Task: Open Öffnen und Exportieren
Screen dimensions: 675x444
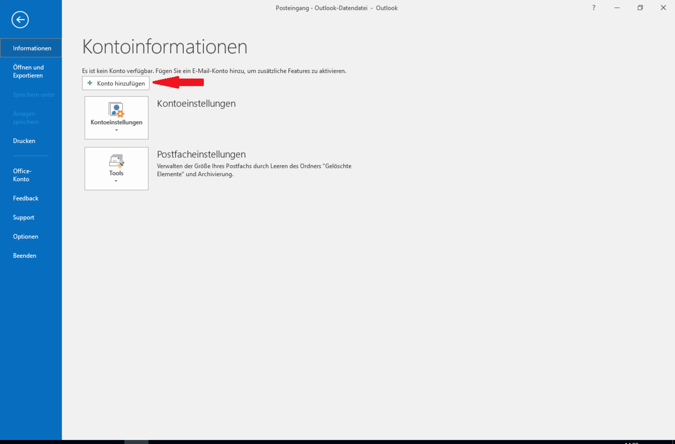Action: [28, 71]
